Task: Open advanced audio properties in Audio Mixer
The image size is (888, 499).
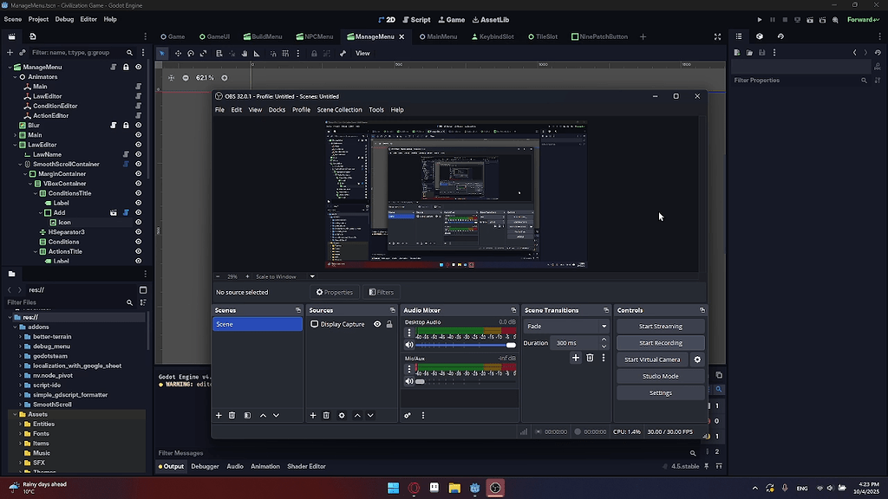Action: tap(408, 415)
